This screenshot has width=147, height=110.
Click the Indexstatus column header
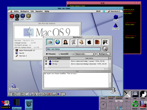pos(89,58)
